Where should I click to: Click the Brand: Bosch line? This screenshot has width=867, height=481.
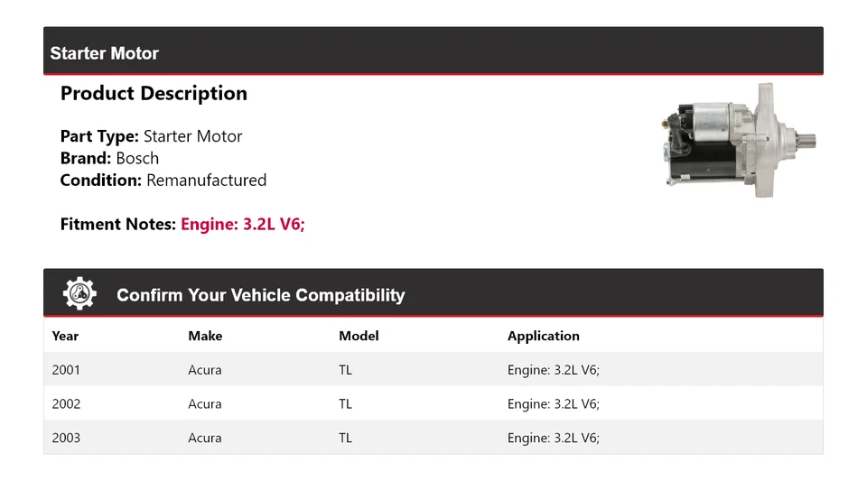coord(109,158)
